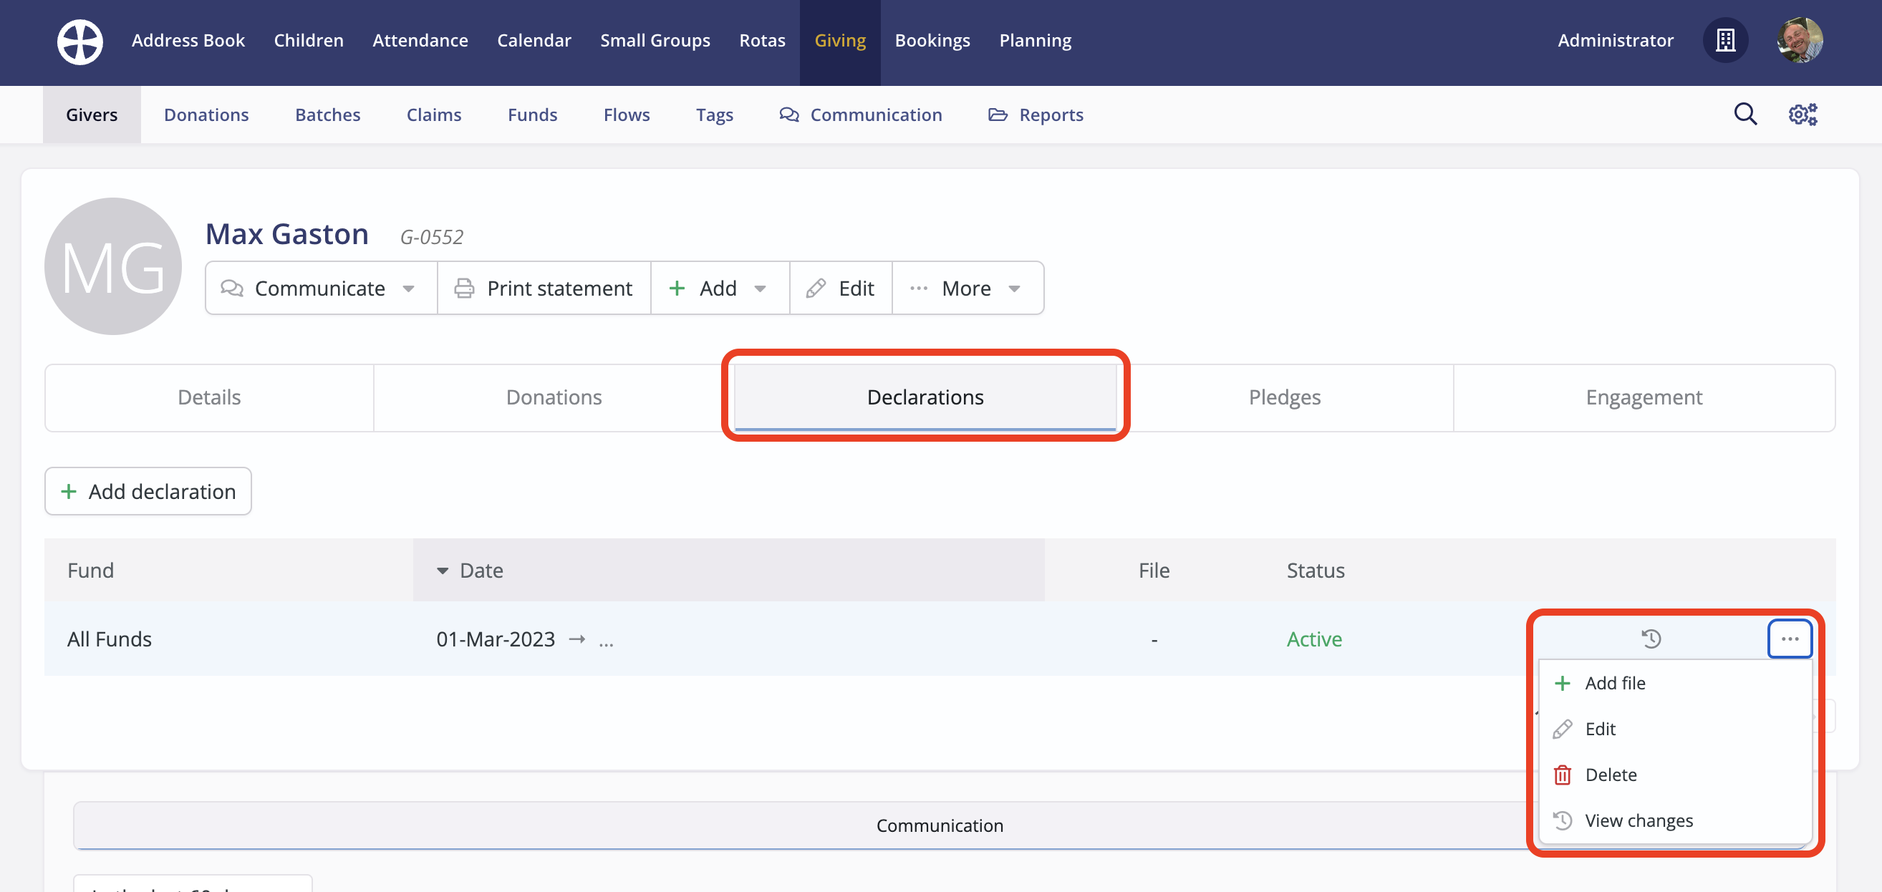Click the Add declaration button
Screen dimensions: 1882x892
point(148,491)
